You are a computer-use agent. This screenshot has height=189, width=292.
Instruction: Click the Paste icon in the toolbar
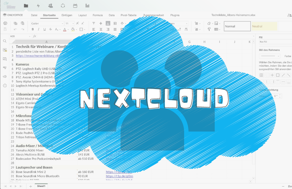(23, 23)
